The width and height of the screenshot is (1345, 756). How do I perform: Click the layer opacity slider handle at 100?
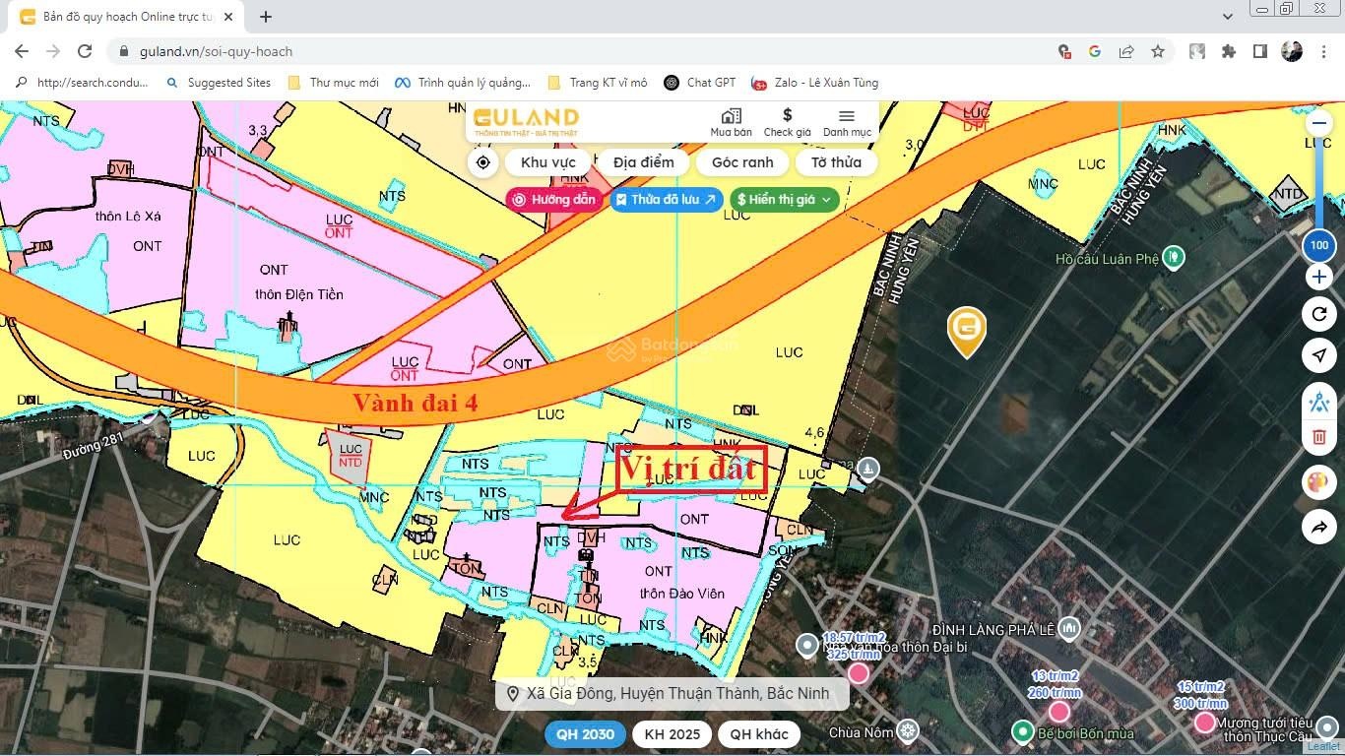(x=1318, y=245)
